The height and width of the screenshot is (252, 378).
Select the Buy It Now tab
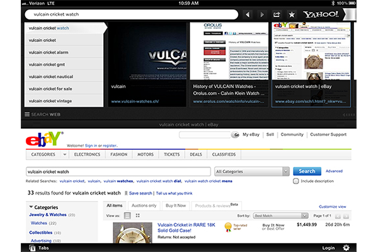(175, 205)
